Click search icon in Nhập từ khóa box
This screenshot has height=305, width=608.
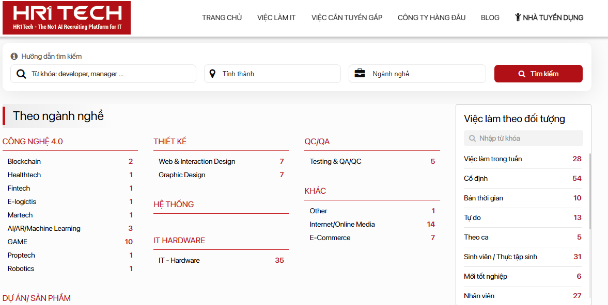472,138
